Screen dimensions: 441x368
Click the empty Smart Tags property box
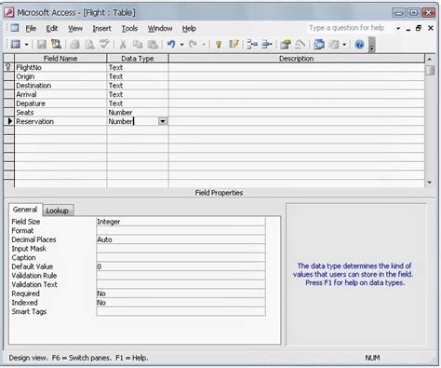[180, 311]
